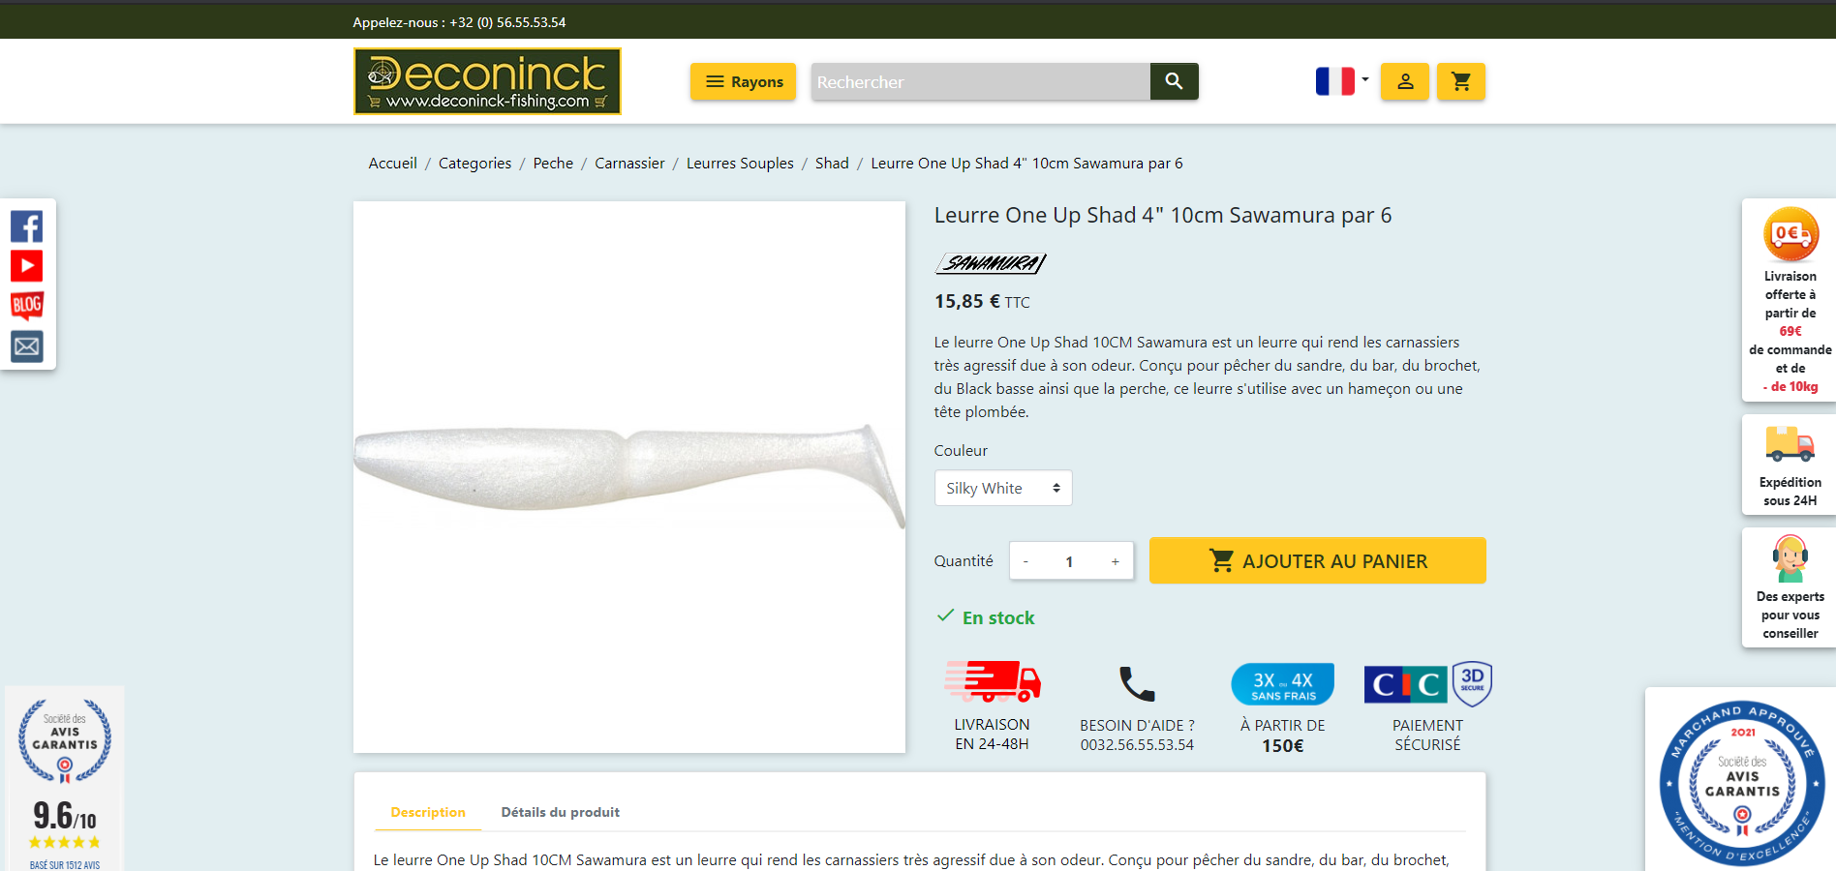
Task: Open the Silky White color dropdown
Action: (1003, 488)
